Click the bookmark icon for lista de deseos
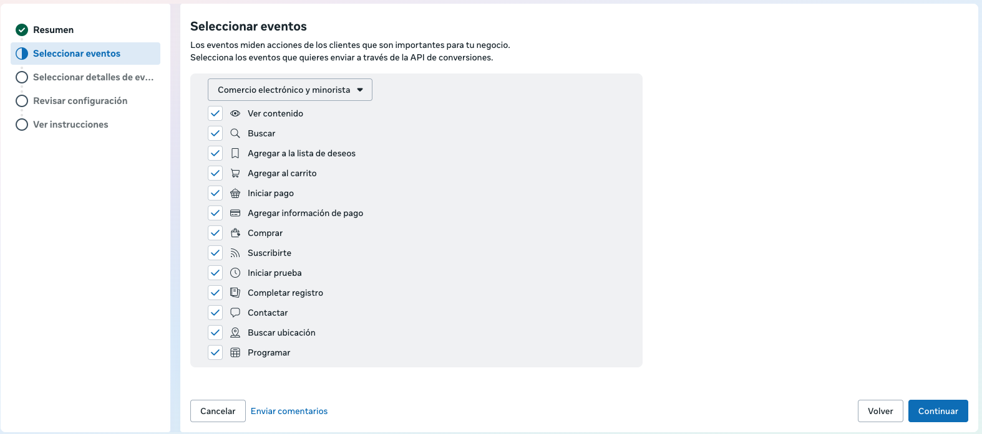The image size is (982, 434). tap(235, 153)
